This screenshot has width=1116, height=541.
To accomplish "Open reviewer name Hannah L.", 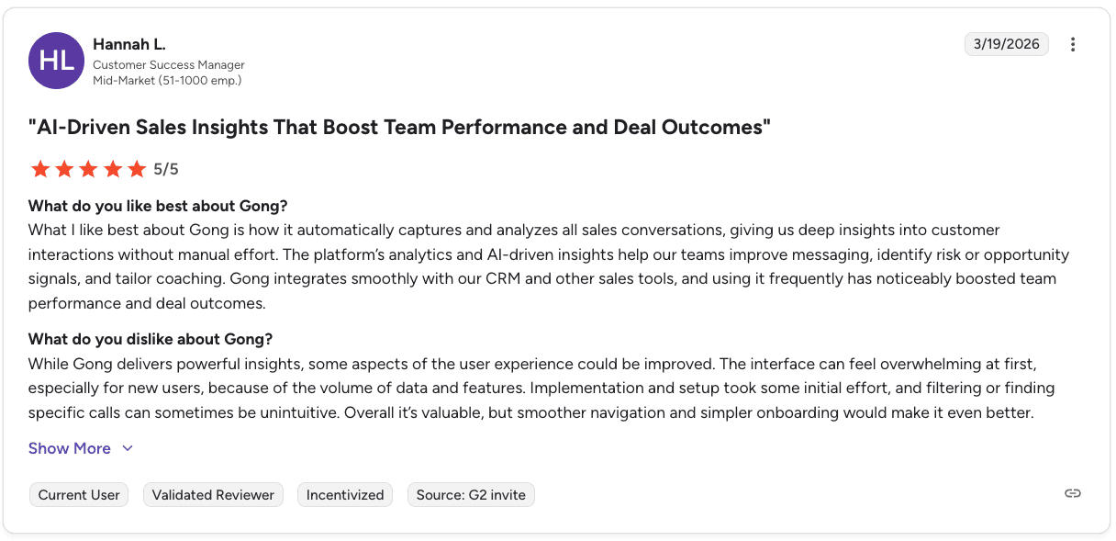I will coord(129,44).
